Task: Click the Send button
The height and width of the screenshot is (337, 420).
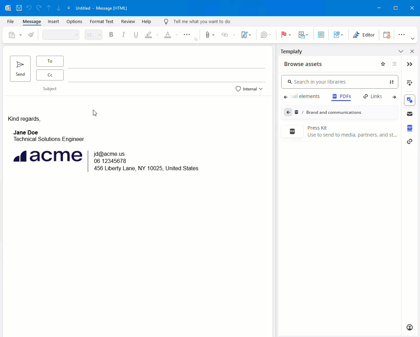Action: coord(20,69)
